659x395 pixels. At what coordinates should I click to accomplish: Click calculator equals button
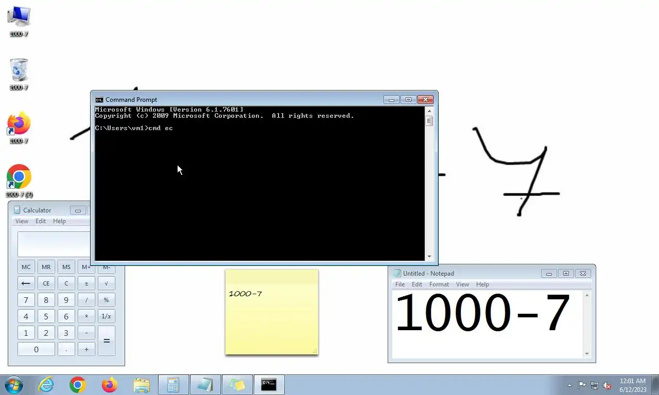106,341
